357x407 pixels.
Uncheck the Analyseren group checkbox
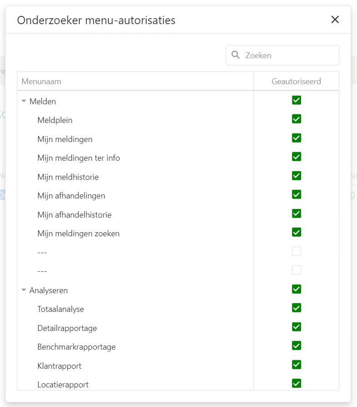[x=297, y=289]
